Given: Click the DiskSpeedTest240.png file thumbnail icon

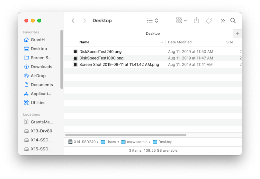Looking at the screenshot, I should pos(75,52).
